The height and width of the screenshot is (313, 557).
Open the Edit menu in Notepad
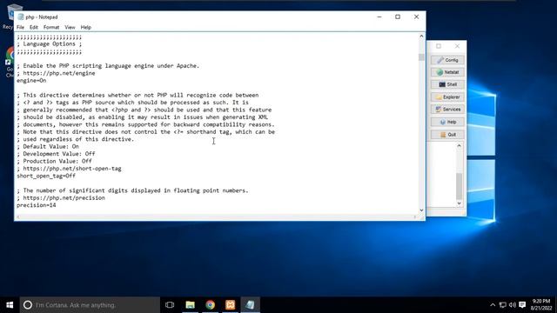34,27
